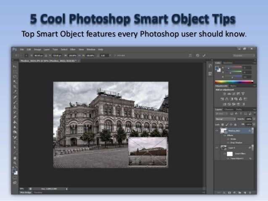Commit the transform with the checkmark
268x201 pixels.
(x=204, y=55)
